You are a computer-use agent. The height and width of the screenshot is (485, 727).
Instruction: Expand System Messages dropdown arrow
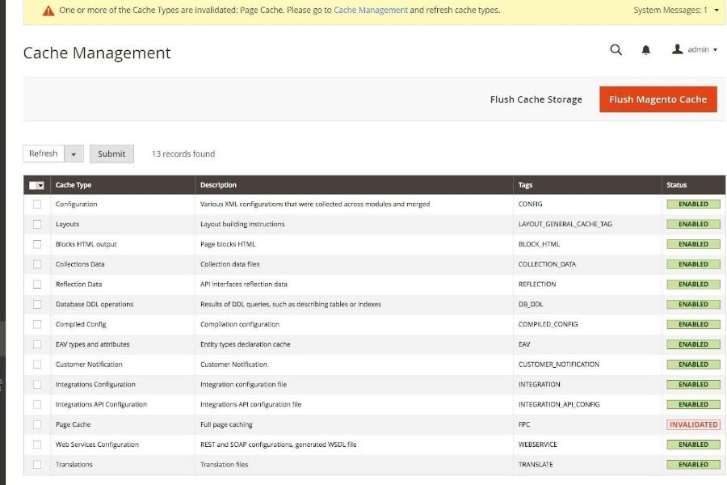coord(716,11)
